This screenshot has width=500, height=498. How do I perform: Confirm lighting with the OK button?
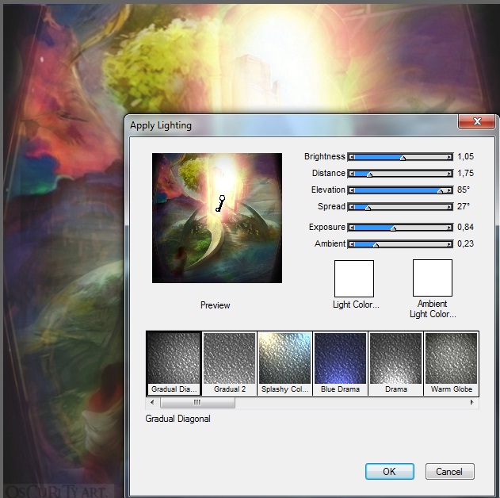click(390, 471)
